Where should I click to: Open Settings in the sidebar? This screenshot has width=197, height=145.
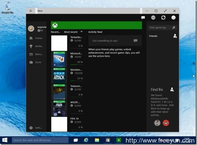click(x=36, y=128)
